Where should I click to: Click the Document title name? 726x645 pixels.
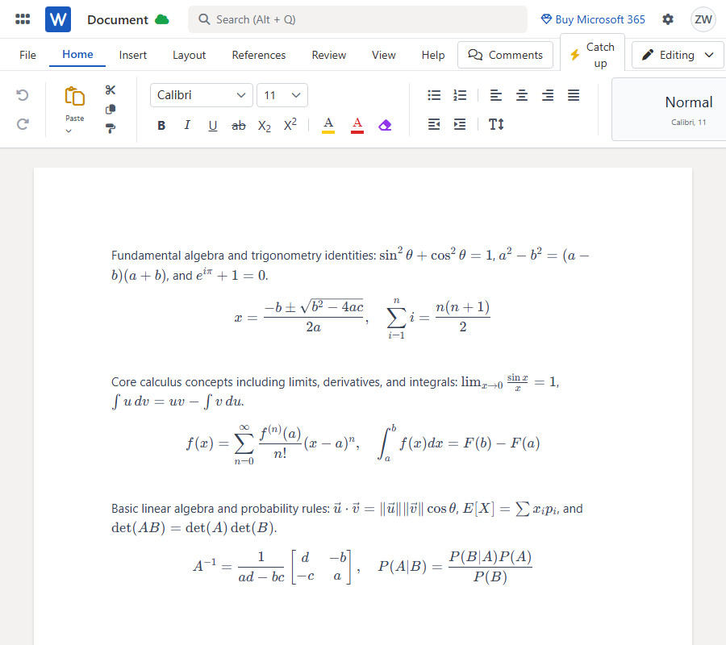click(118, 20)
